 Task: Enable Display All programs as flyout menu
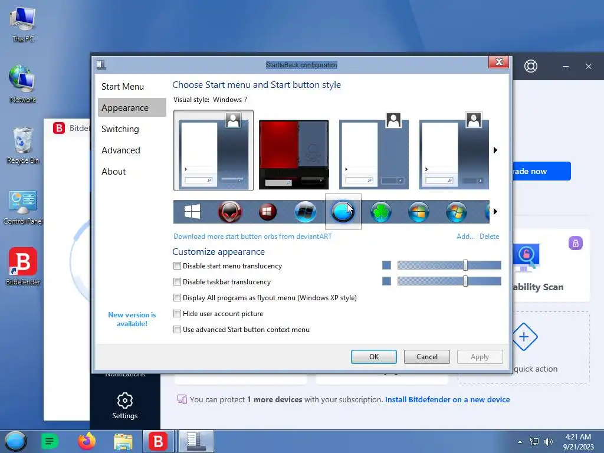click(177, 297)
